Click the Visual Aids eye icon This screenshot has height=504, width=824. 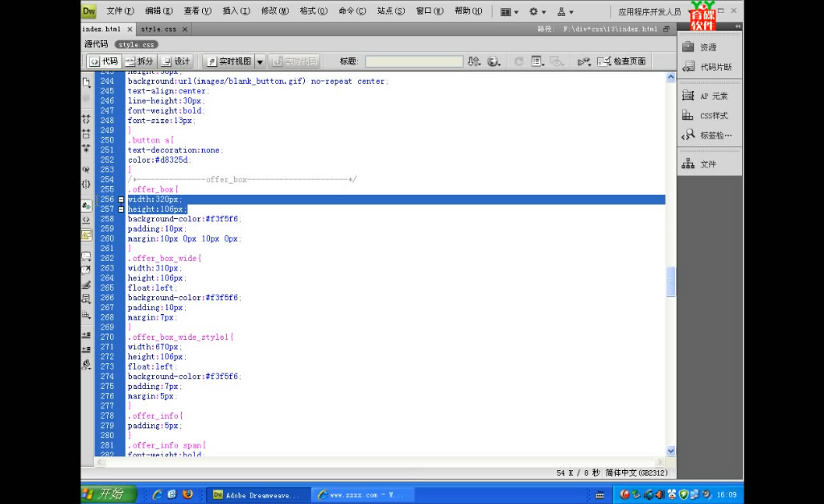tap(557, 61)
